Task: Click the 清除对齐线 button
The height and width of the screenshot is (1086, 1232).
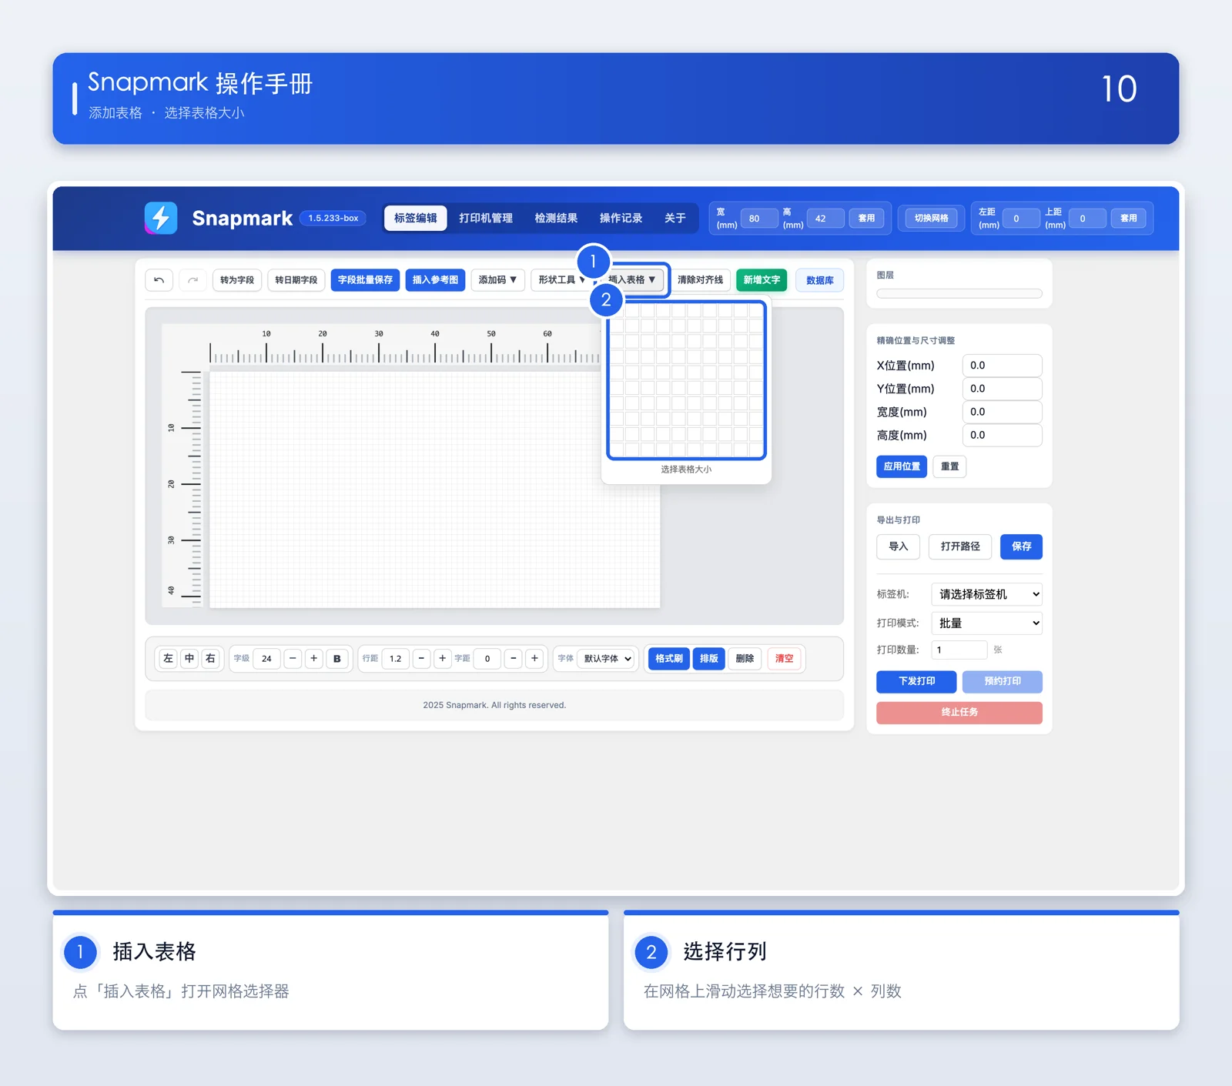Action: (700, 280)
